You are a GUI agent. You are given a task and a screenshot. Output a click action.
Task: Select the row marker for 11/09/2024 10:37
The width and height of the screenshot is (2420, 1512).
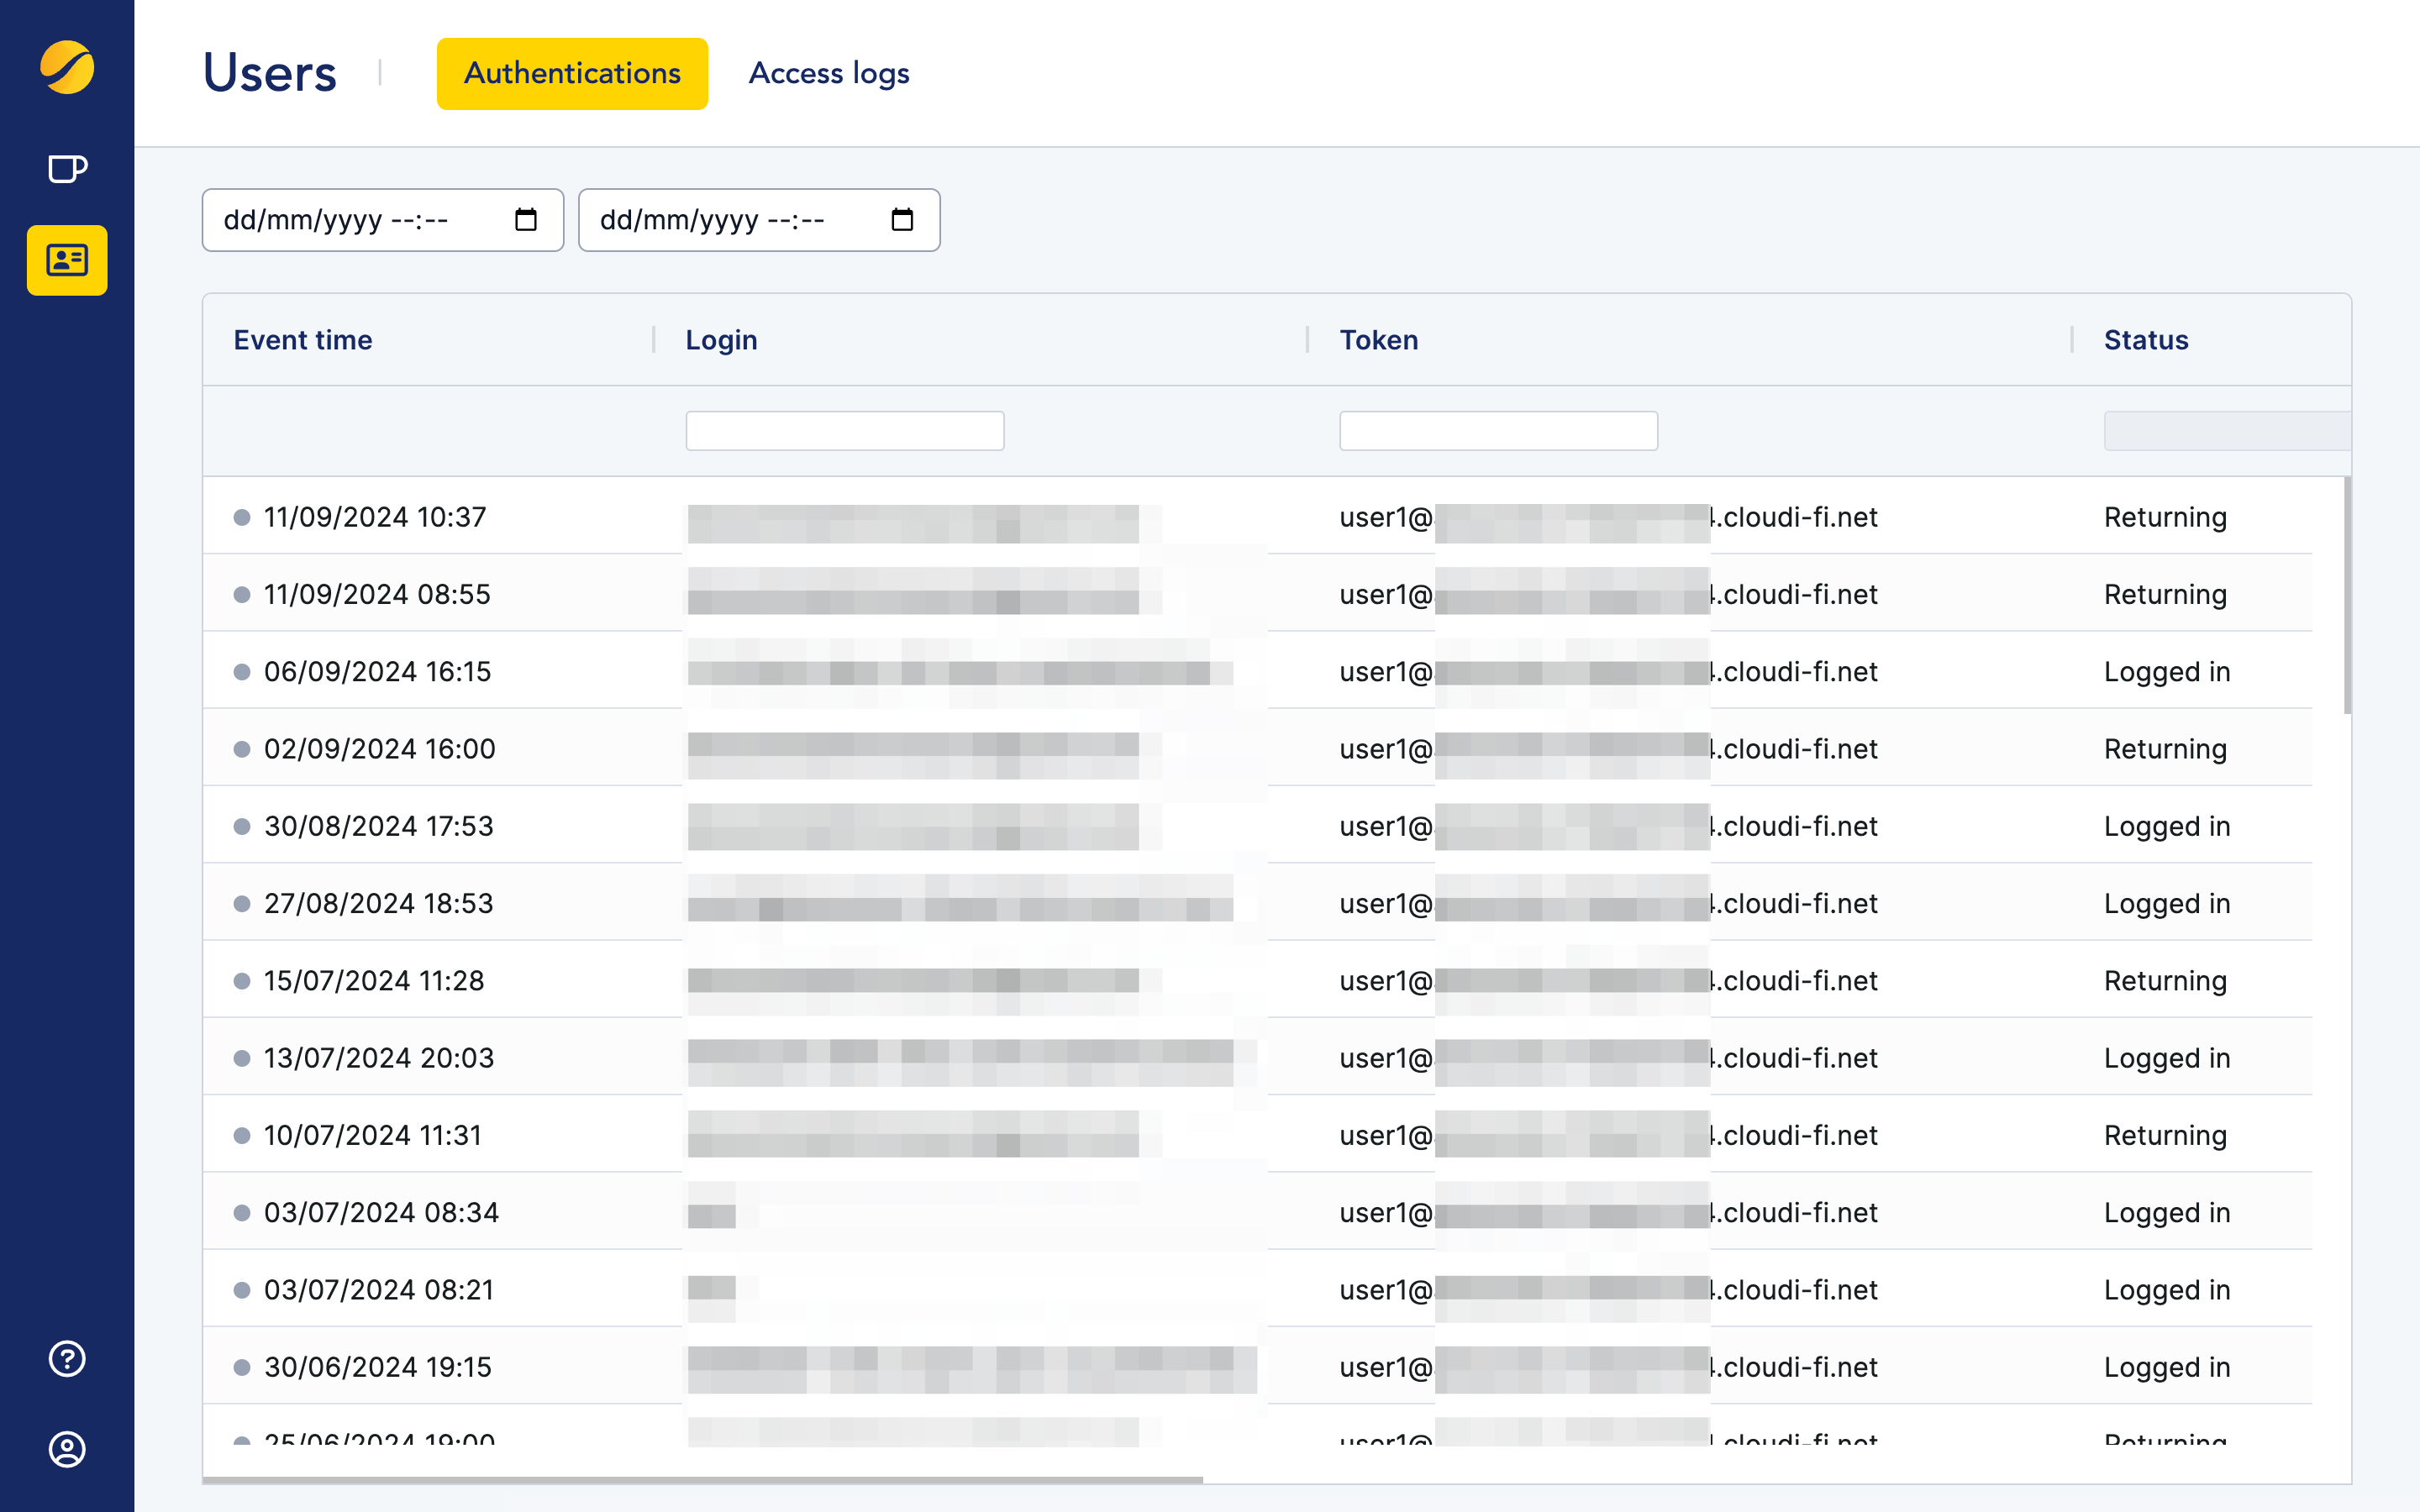pyautogui.click(x=240, y=517)
